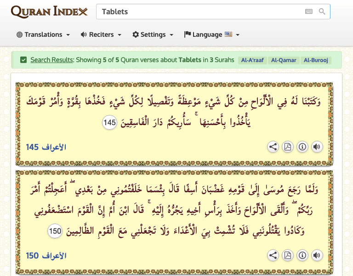This screenshot has height=276, width=353.
Task: Open the Language selection menu
Action: pyautogui.click(x=211, y=34)
